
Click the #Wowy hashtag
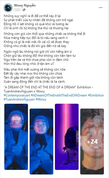41,99
